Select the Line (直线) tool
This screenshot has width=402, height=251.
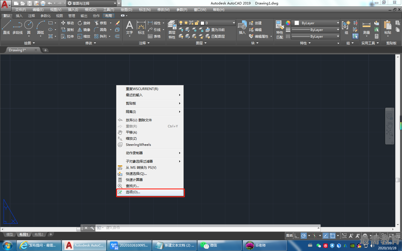(x=6, y=27)
